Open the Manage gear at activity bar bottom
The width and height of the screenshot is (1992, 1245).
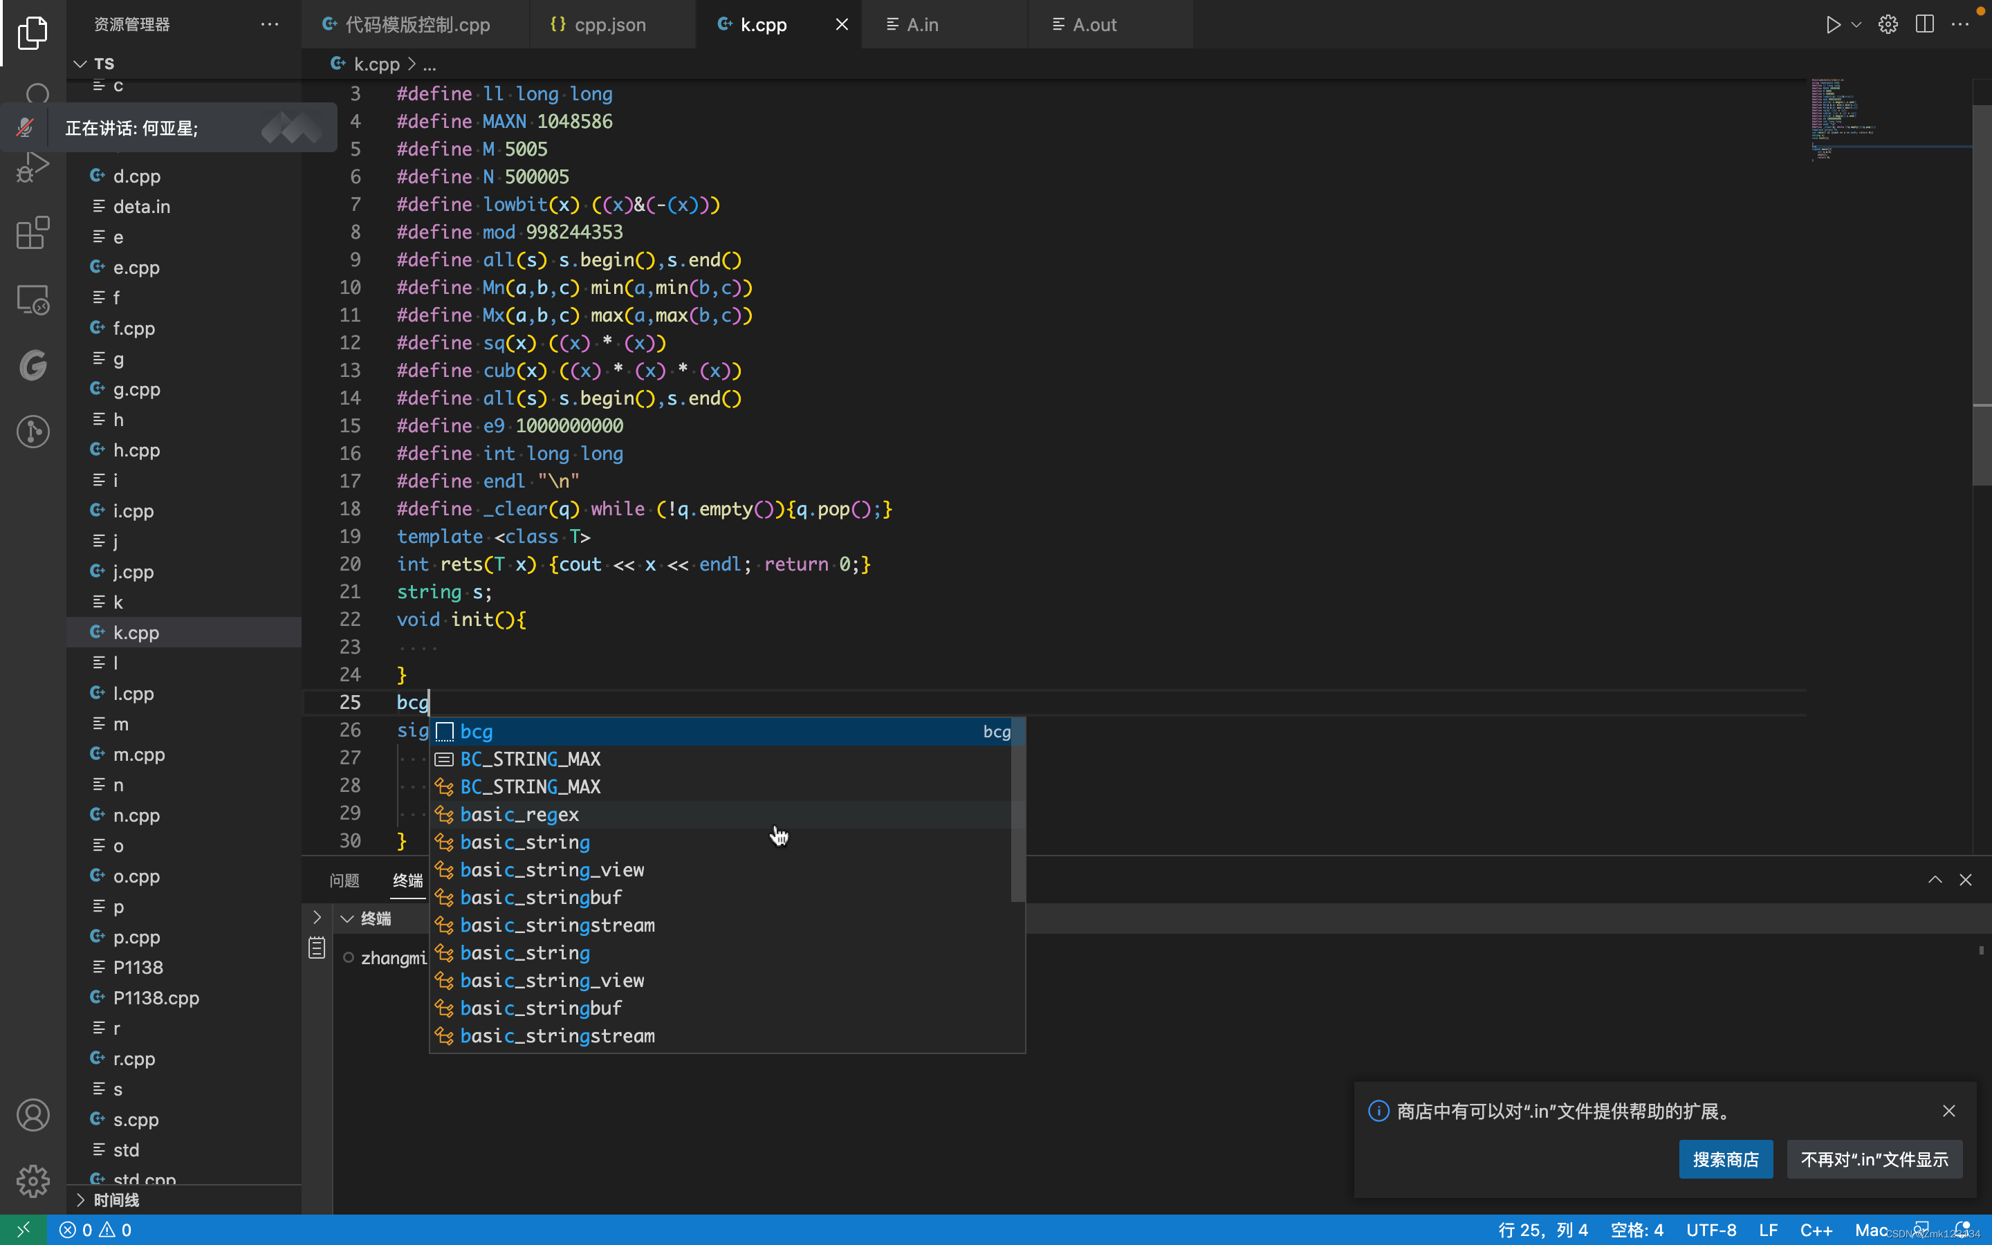(x=33, y=1181)
